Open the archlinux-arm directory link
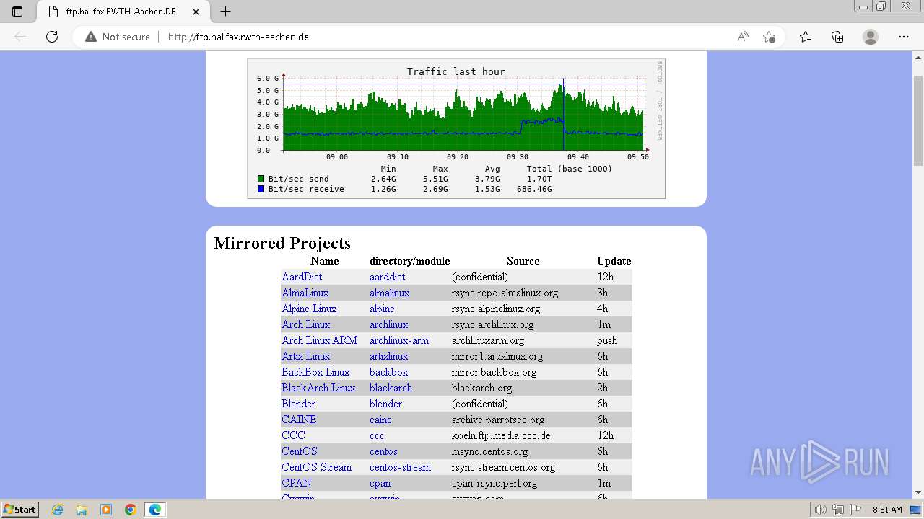Screen dimensions: 924x519 click(399, 340)
